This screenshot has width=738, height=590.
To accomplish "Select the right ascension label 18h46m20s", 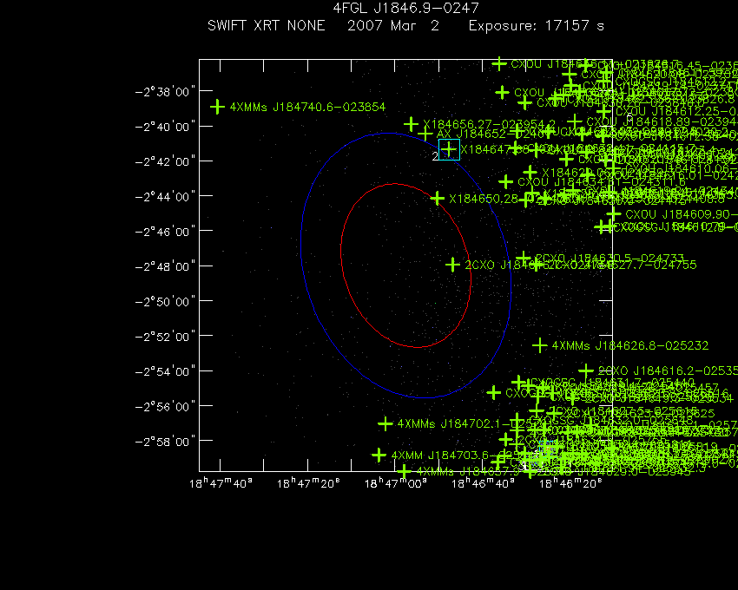I will point(570,483).
